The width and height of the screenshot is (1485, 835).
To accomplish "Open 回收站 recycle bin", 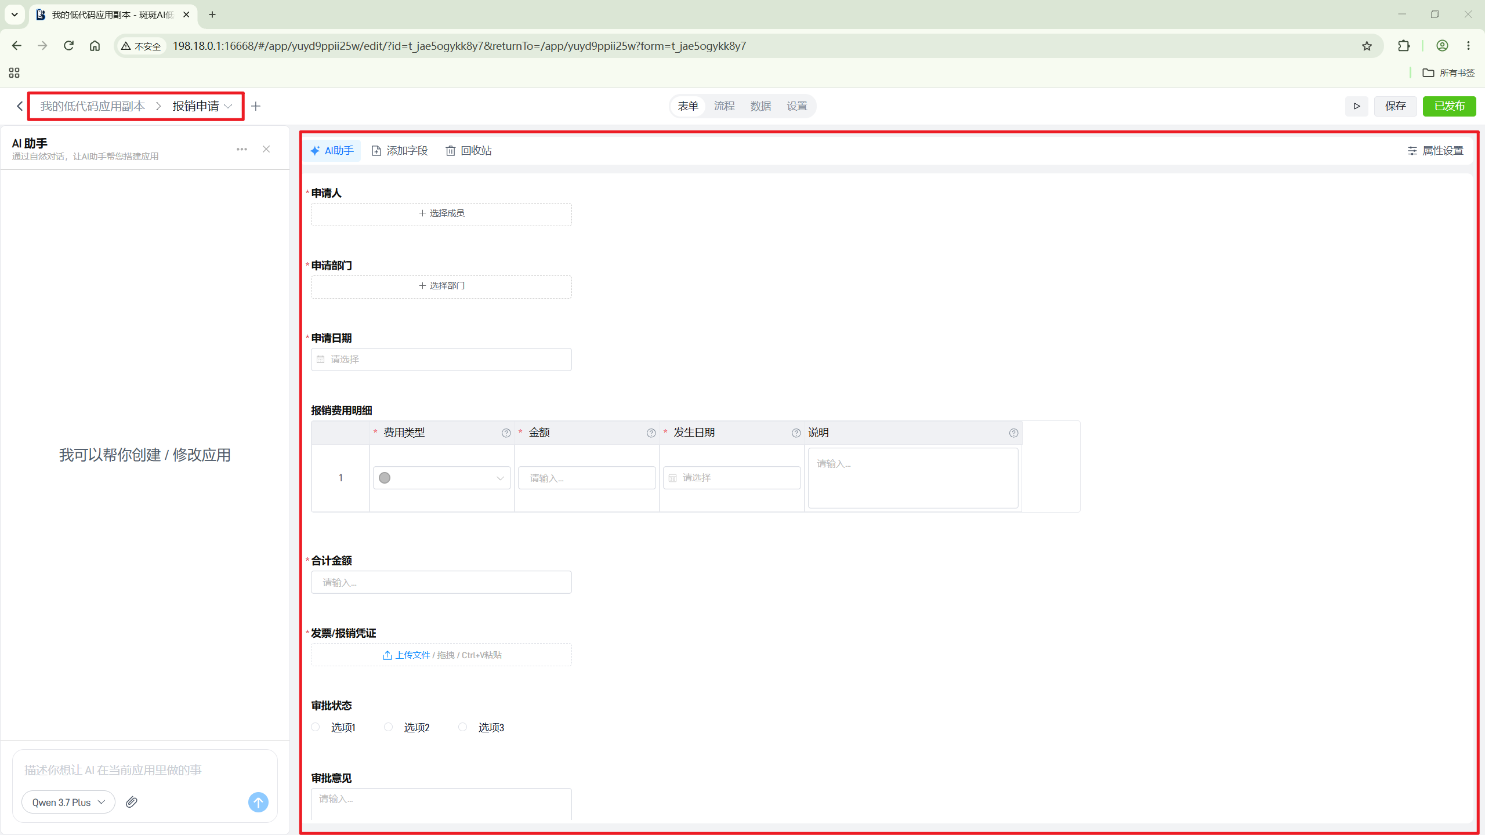I will pyautogui.click(x=469, y=151).
